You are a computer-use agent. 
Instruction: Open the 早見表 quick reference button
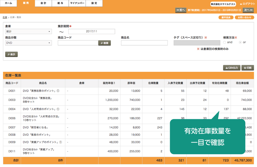click(226, 17)
